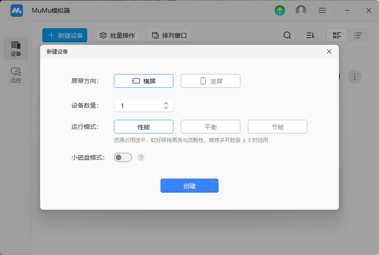Select the 设备 panel in sidebar
The height and width of the screenshot is (255, 379).
click(x=16, y=48)
